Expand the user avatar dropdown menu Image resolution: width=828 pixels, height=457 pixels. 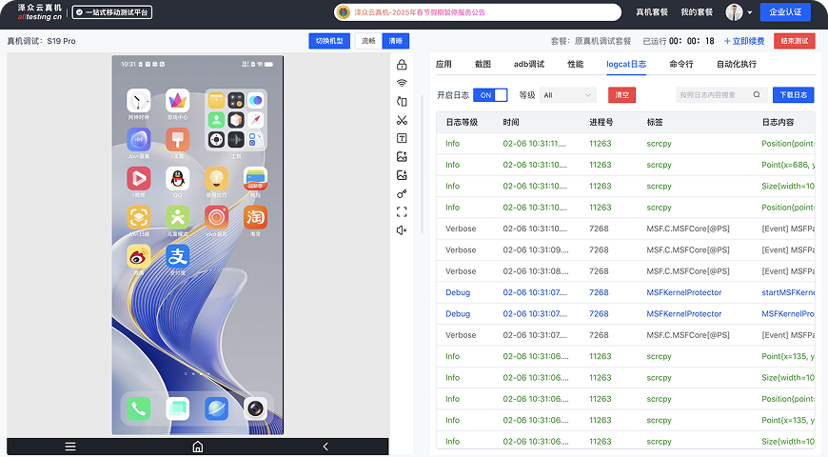click(x=739, y=12)
